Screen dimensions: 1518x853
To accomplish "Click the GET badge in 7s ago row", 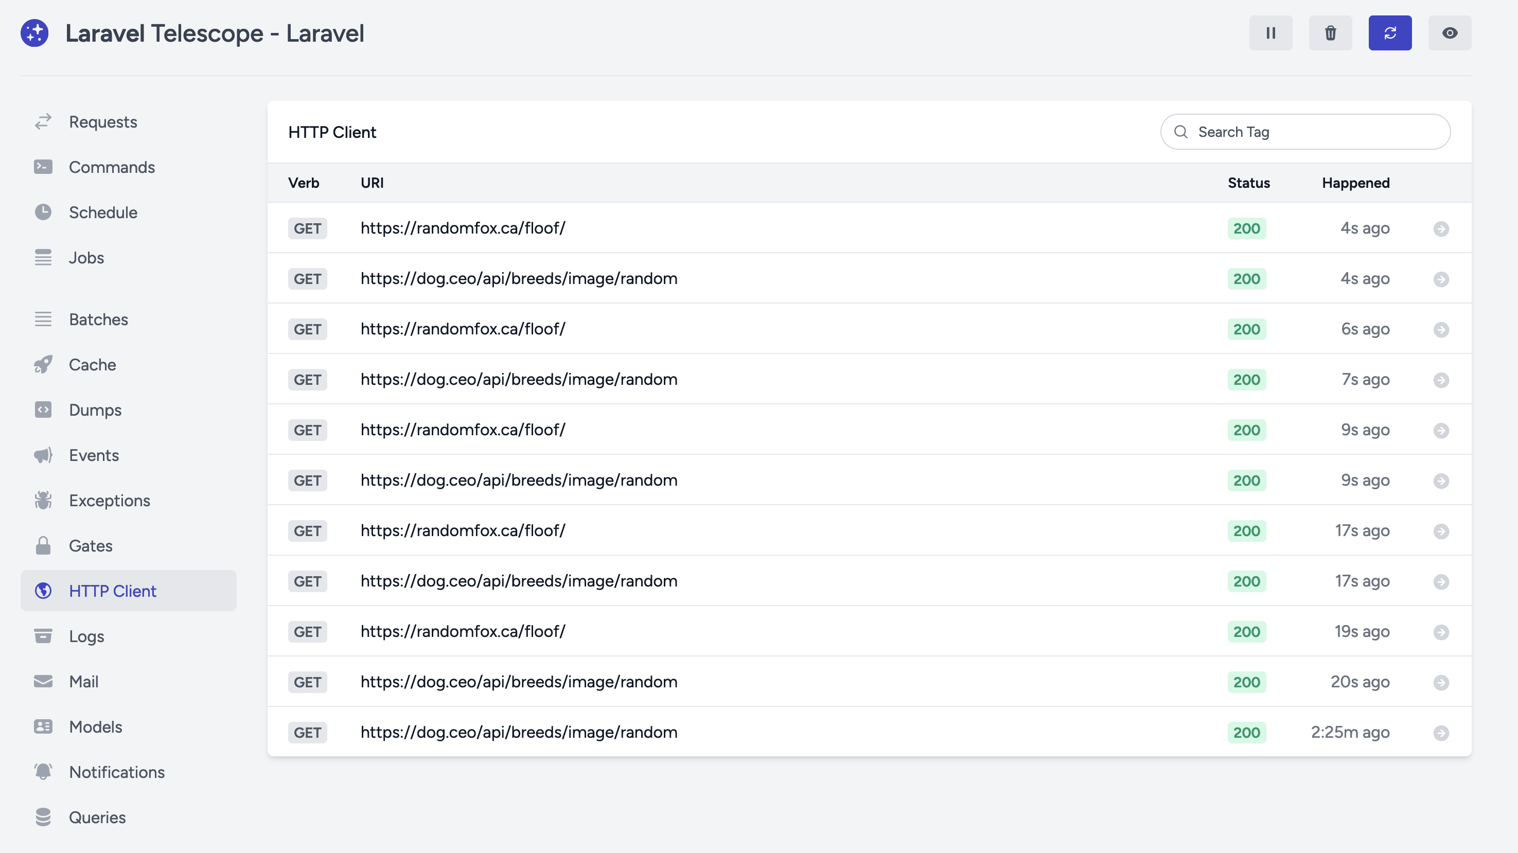I will click(x=308, y=380).
